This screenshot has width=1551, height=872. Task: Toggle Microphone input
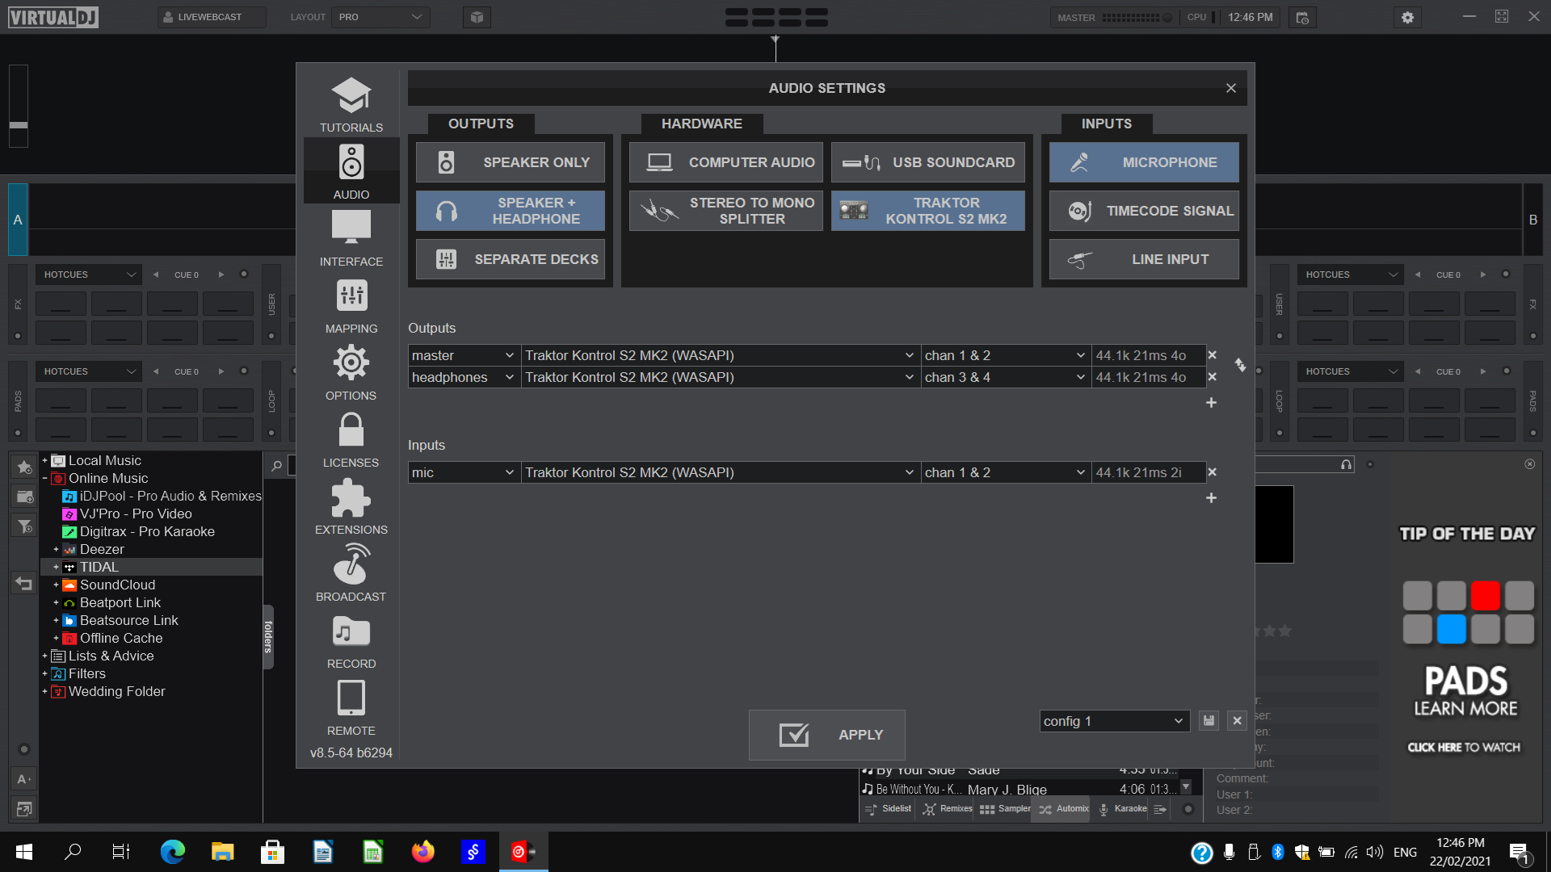click(1144, 162)
